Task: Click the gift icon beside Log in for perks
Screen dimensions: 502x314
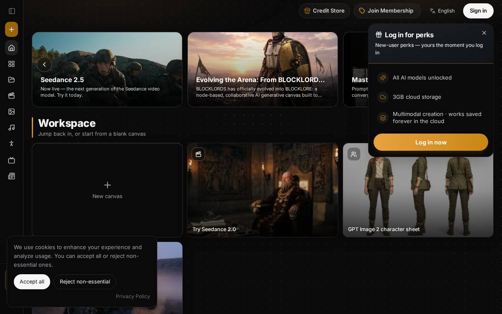Action: coord(379,34)
